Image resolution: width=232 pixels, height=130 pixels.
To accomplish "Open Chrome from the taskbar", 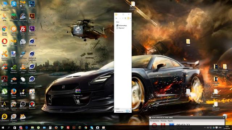I will [86, 127].
